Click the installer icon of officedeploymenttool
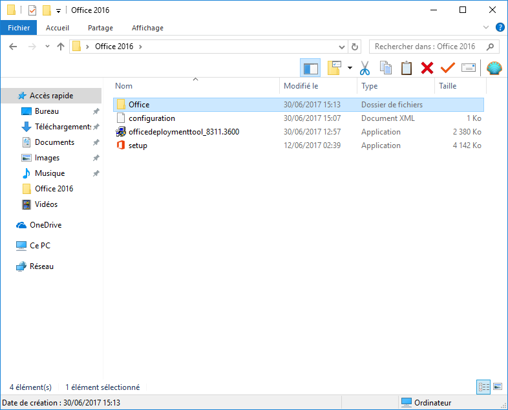This screenshot has height=410, width=508. [121, 131]
